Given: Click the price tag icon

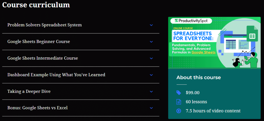Looking at the screenshot, I should point(179,93).
